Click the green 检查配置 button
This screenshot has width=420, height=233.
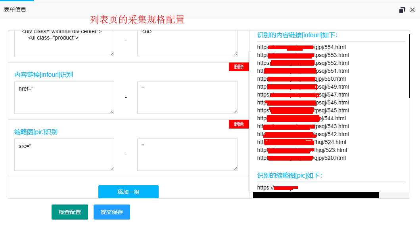[69, 212]
